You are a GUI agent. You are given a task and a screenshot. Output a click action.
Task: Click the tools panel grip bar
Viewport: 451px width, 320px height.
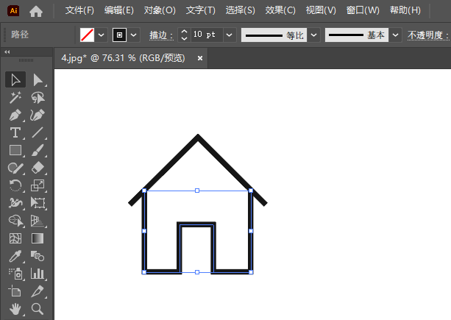[26, 60]
